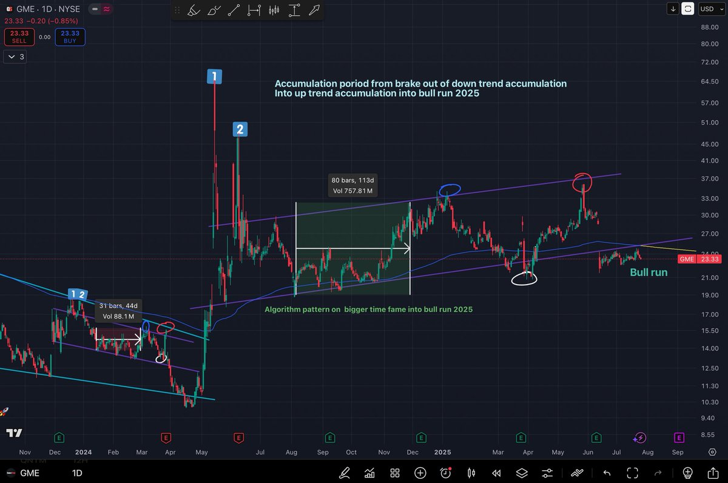Open the USD currency dropdown
The width and height of the screenshot is (728, 483).
(712, 8)
